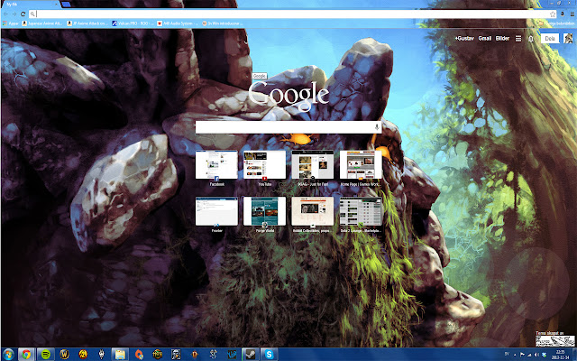Click the Google logo
The image size is (577, 361).
point(288,95)
